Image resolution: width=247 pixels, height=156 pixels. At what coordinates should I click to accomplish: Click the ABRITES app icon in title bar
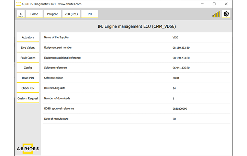click(x=19, y=4)
